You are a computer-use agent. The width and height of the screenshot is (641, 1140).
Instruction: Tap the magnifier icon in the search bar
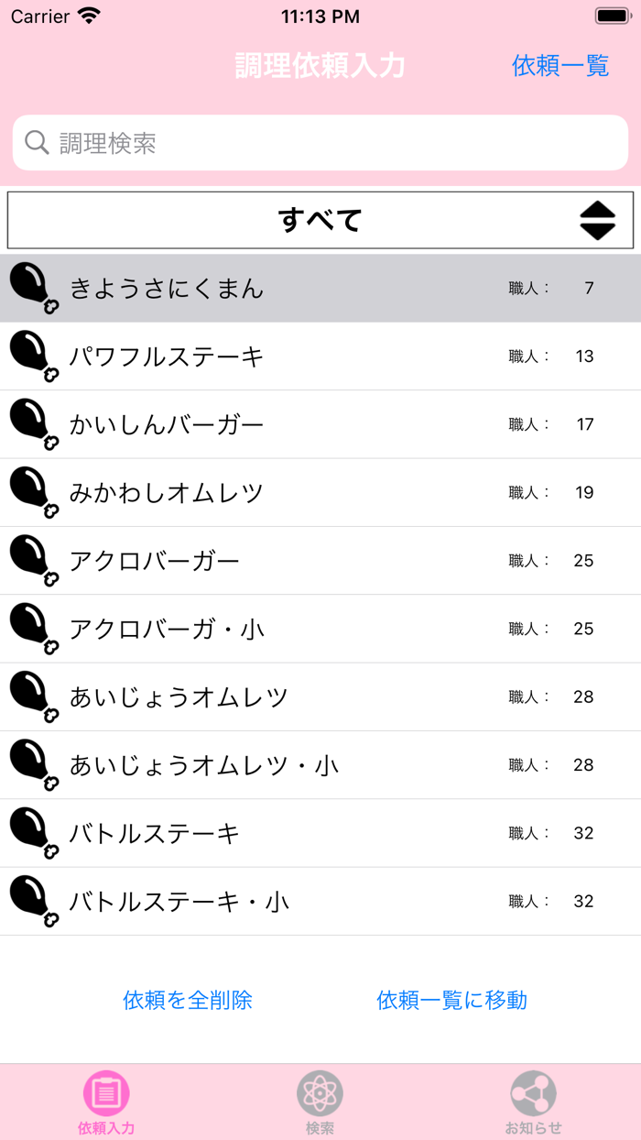[37, 142]
